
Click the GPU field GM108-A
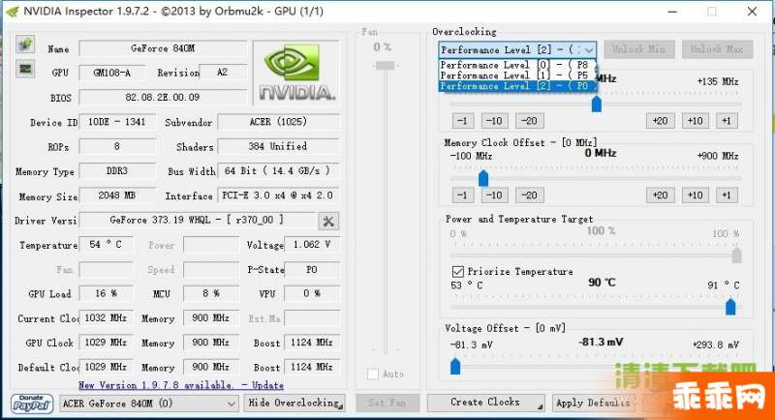coord(112,73)
